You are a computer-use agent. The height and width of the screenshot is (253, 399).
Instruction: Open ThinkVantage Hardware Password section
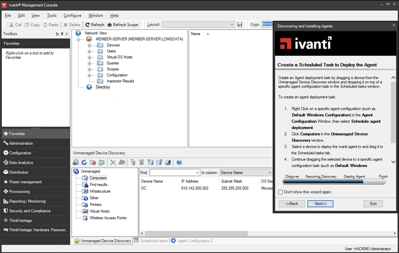pyautogui.click(x=36, y=230)
